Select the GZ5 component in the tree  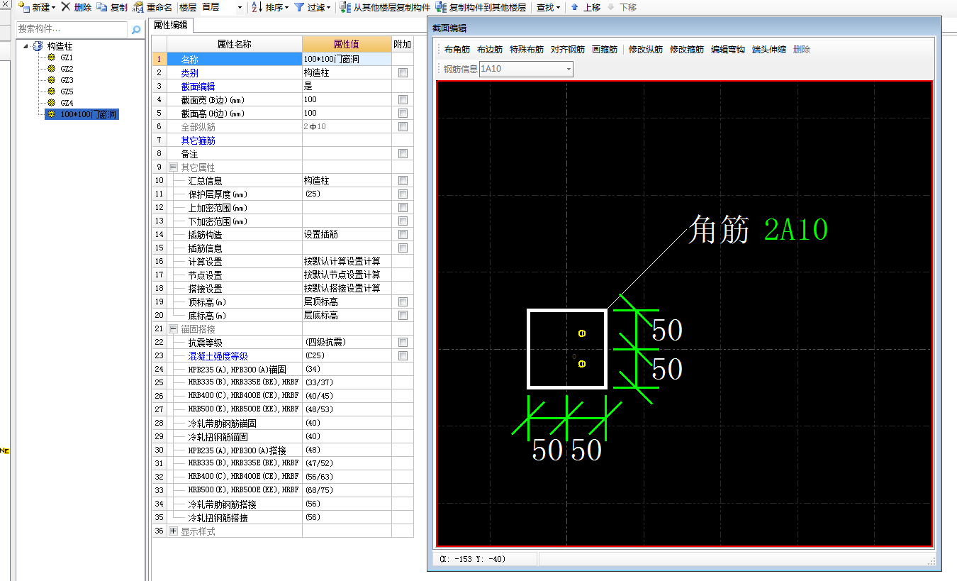point(67,92)
